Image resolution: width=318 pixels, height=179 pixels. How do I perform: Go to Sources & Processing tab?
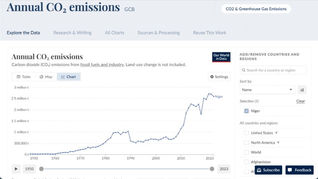(x=158, y=33)
